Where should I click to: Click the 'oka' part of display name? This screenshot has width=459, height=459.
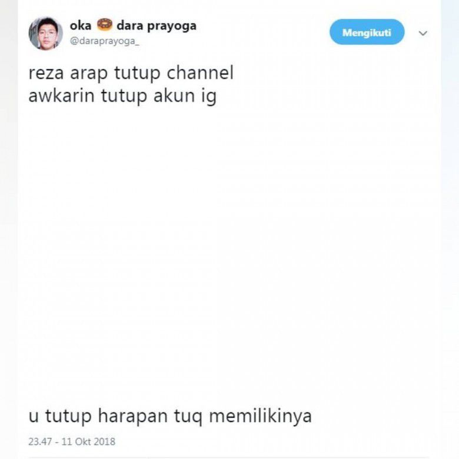point(81,26)
